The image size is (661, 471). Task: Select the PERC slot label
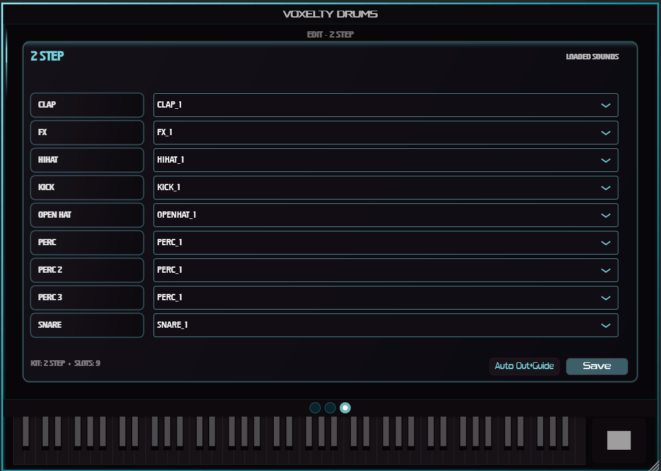tap(86, 243)
